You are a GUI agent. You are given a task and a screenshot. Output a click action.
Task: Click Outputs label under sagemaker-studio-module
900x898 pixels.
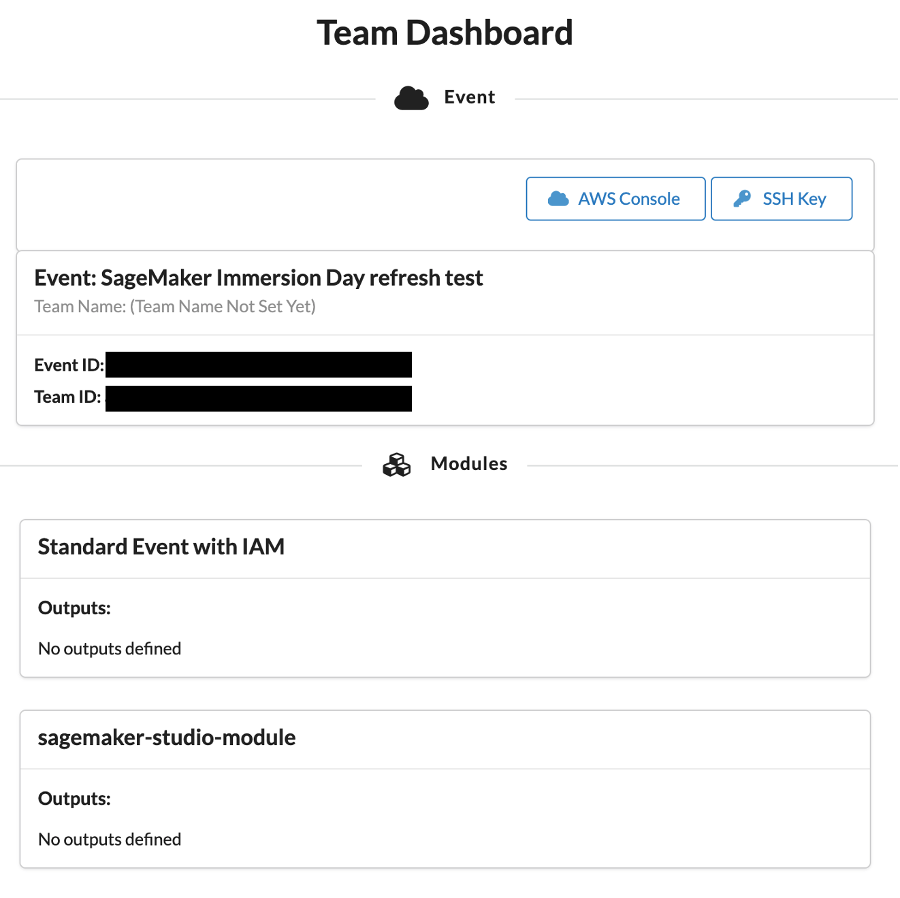[74, 799]
